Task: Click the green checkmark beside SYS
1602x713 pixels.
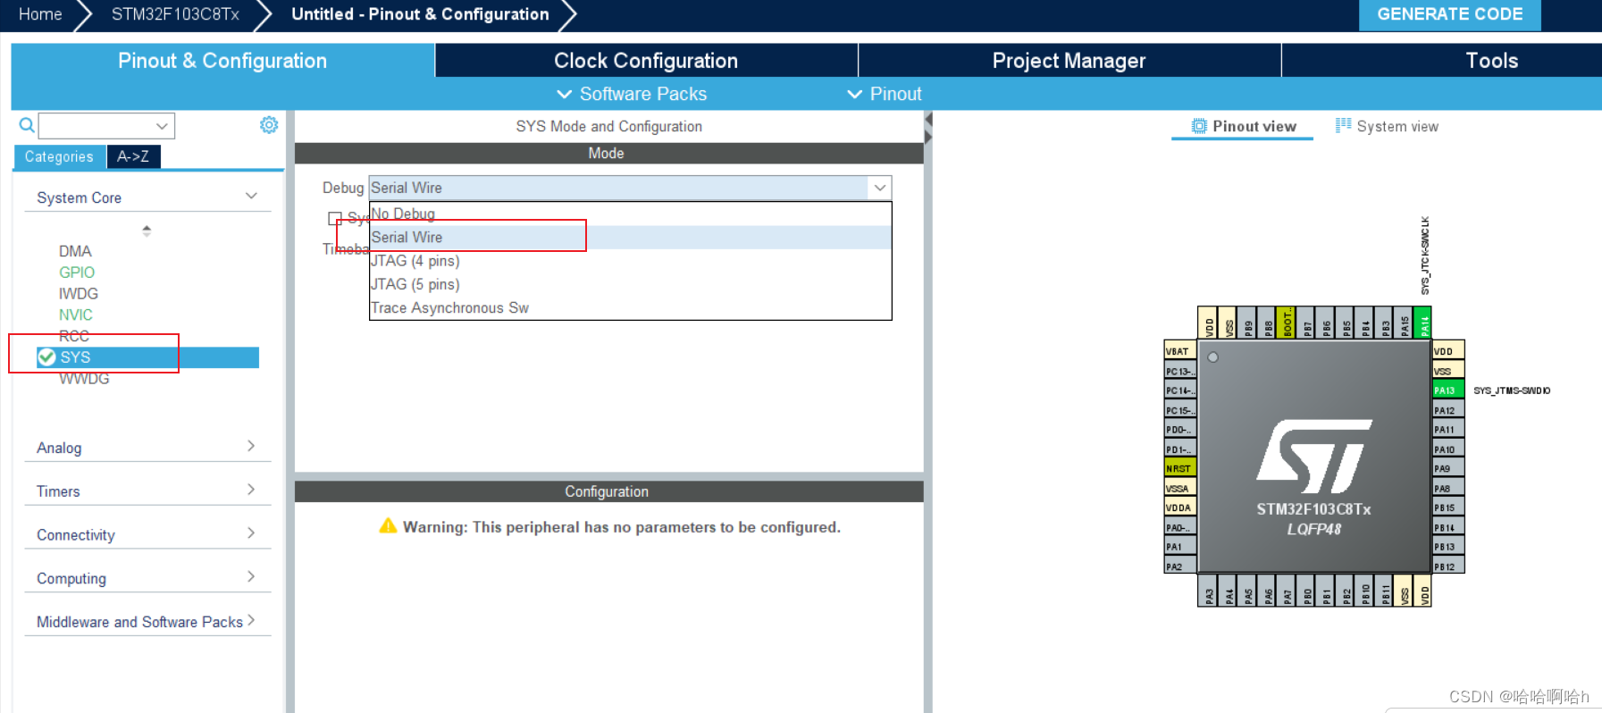Action: pos(47,357)
